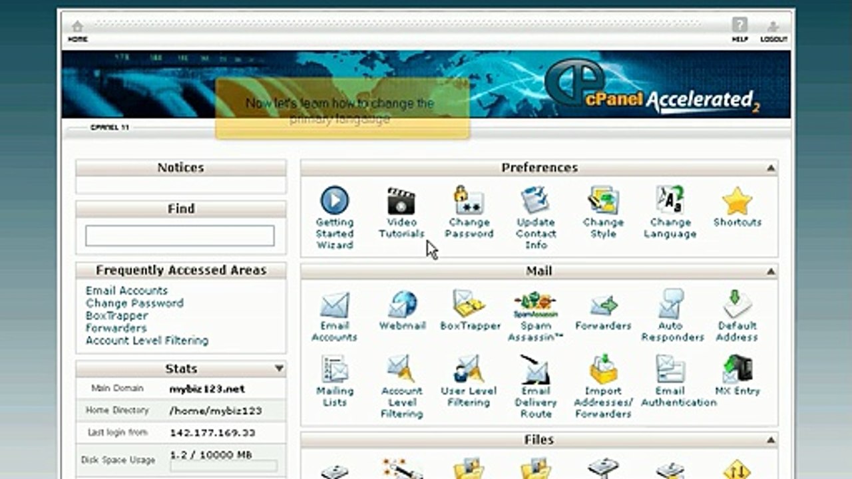Select home directory value /home/mybiz123
This screenshot has height=479, width=852.
tap(216, 411)
